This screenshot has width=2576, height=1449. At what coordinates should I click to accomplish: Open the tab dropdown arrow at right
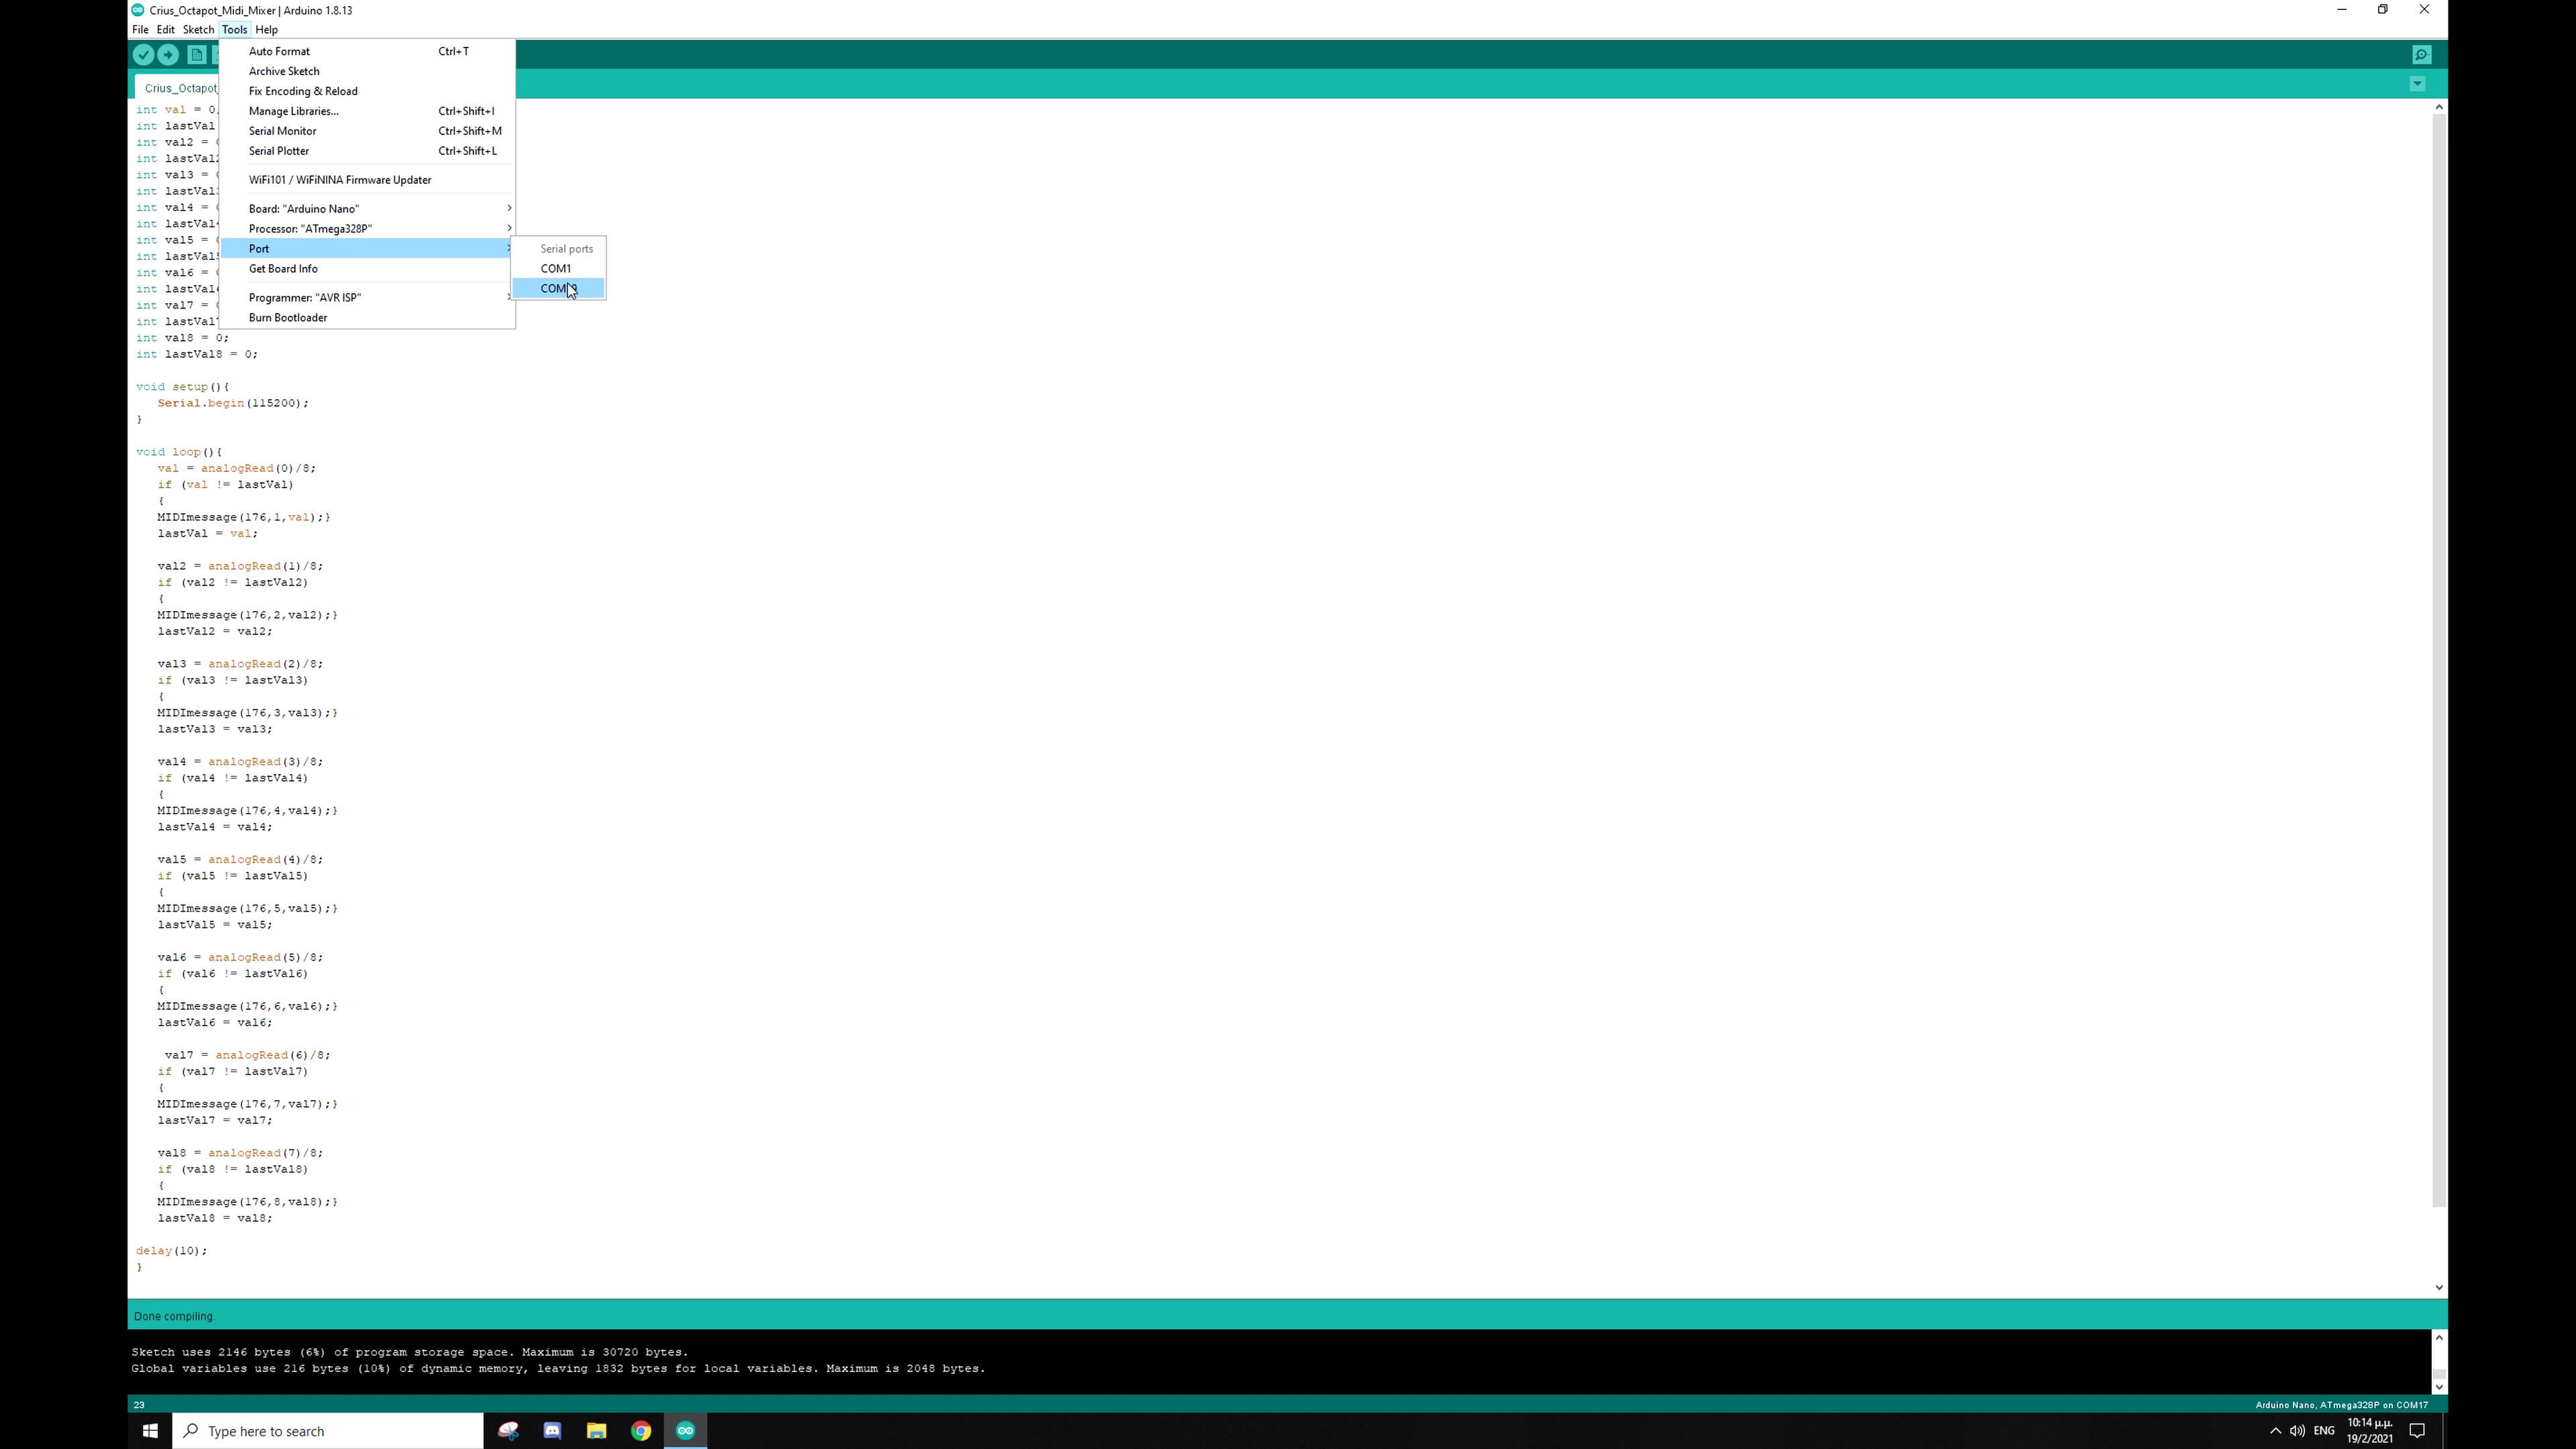2417,84
